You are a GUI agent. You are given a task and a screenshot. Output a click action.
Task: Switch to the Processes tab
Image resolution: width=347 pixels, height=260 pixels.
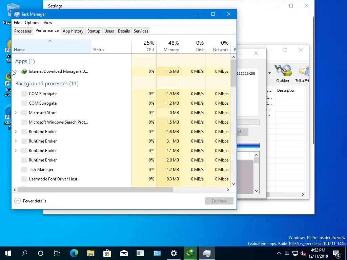point(23,31)
